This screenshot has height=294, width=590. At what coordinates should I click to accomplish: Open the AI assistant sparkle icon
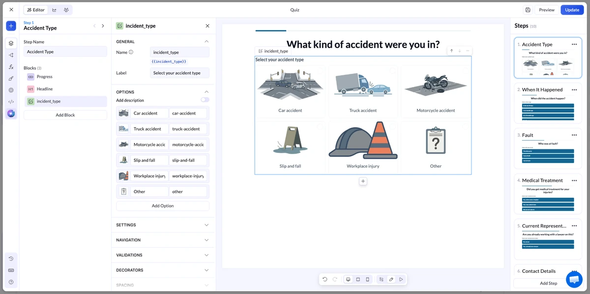(x=11, y=114)
